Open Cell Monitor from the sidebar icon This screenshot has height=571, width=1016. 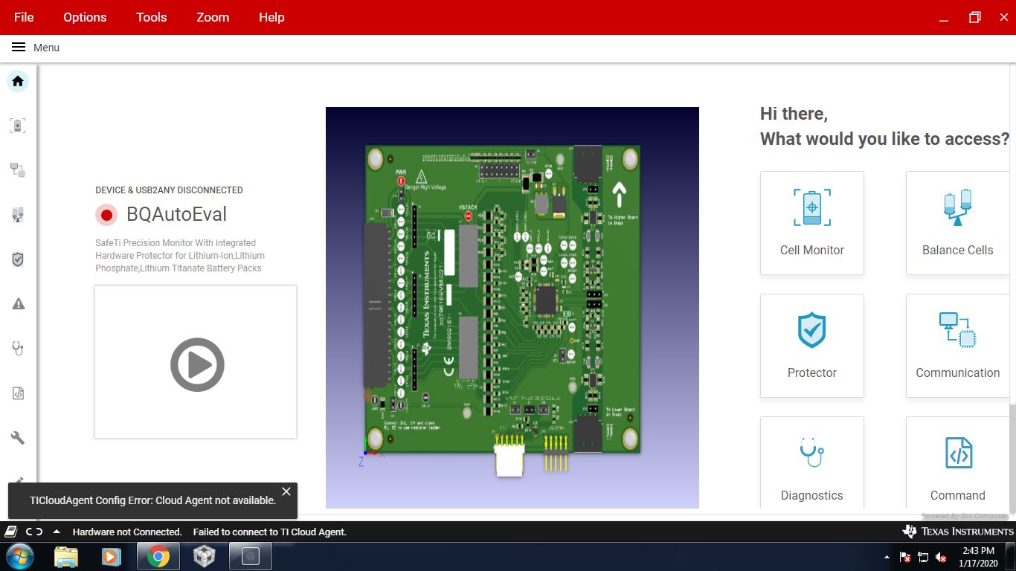[18, 125]
